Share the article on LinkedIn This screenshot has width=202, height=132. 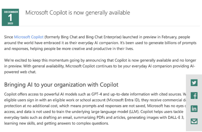(x=194, y=108)
